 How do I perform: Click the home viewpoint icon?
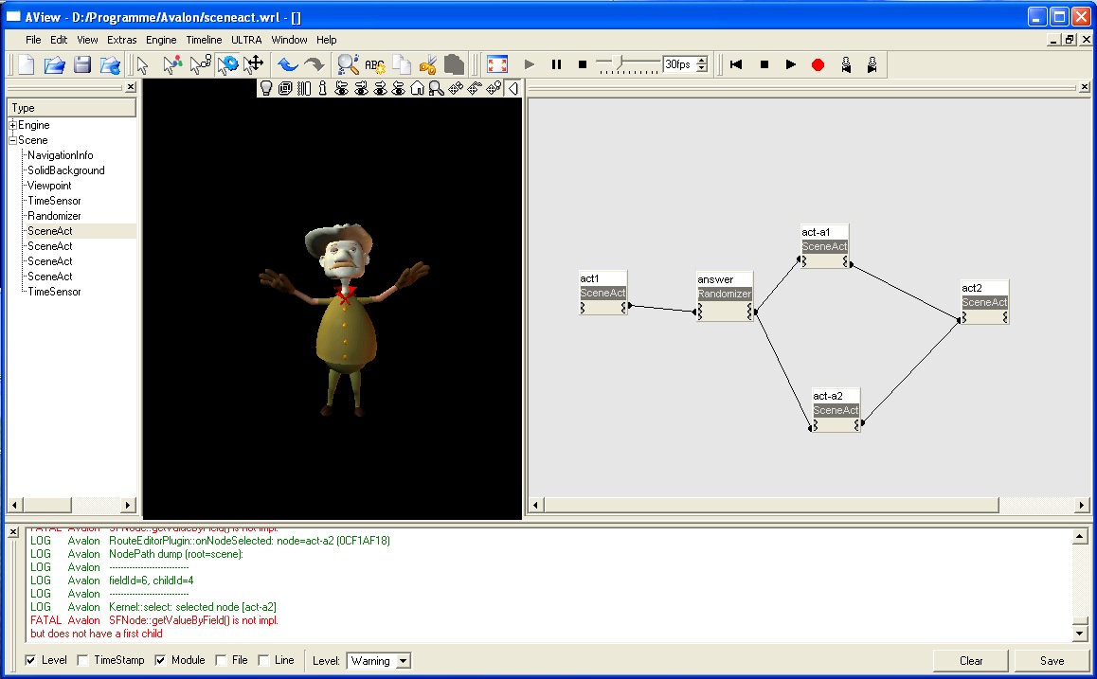pos(417,88)
